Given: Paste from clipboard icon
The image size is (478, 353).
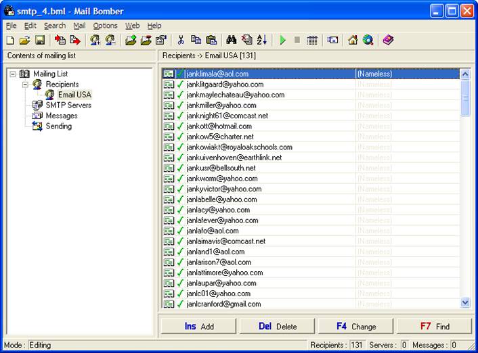Looking at the screenshot, I should [211, 40].
